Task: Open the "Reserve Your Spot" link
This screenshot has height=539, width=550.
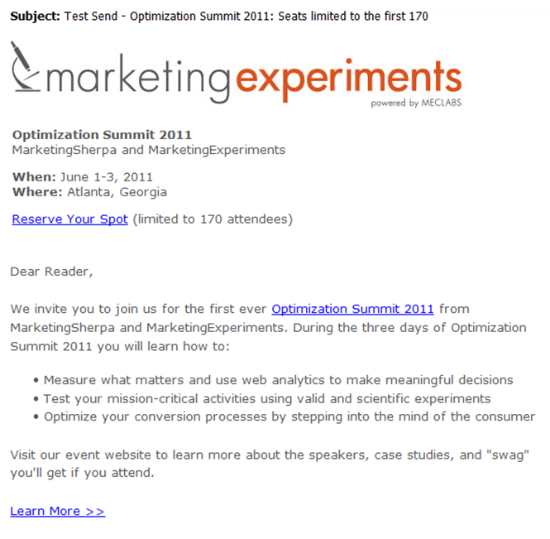Action: pos(70,219)
